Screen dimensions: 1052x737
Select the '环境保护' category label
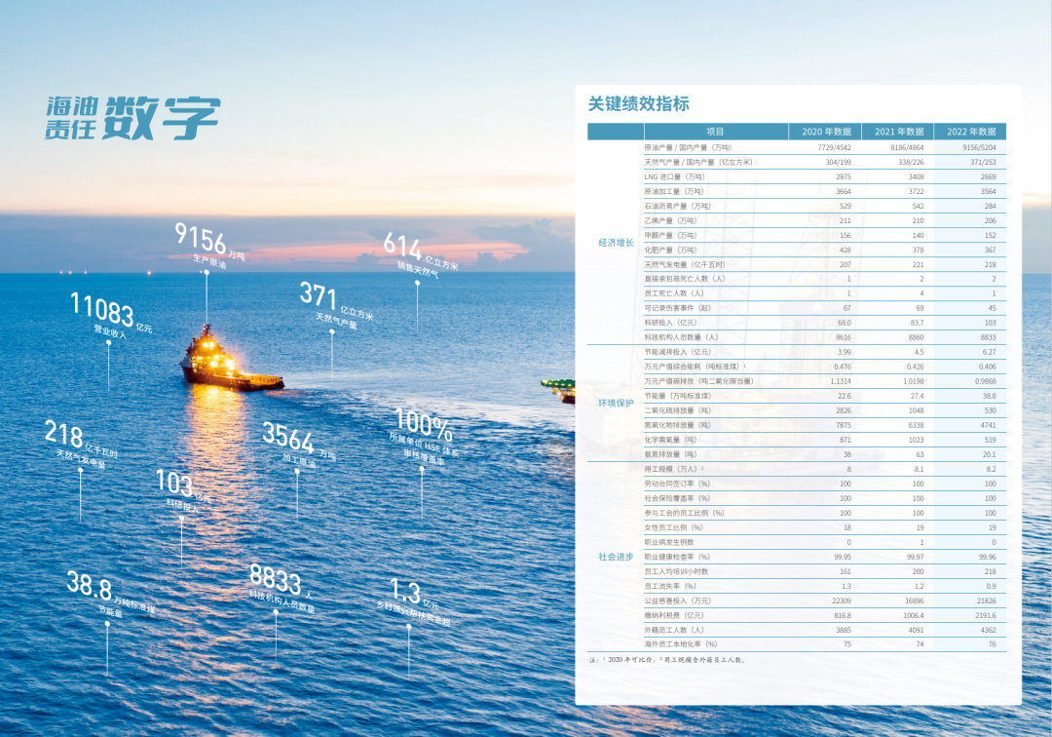616,403
